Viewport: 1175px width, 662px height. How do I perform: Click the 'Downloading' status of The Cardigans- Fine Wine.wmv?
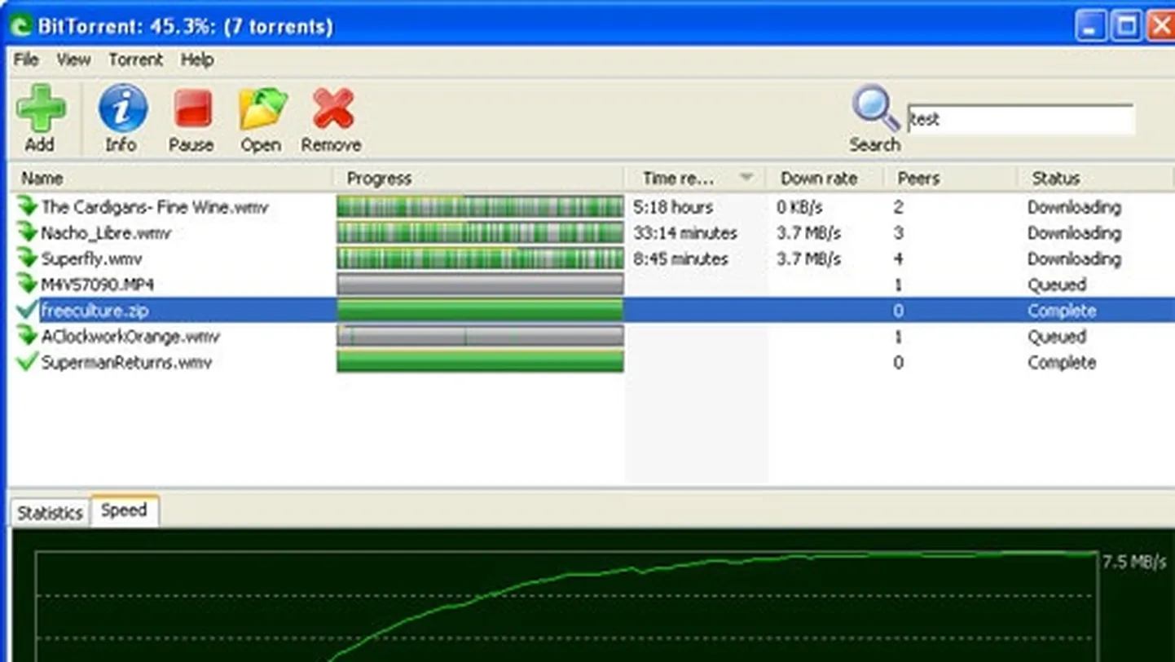pyautogui.click(x=1074, y=207)
